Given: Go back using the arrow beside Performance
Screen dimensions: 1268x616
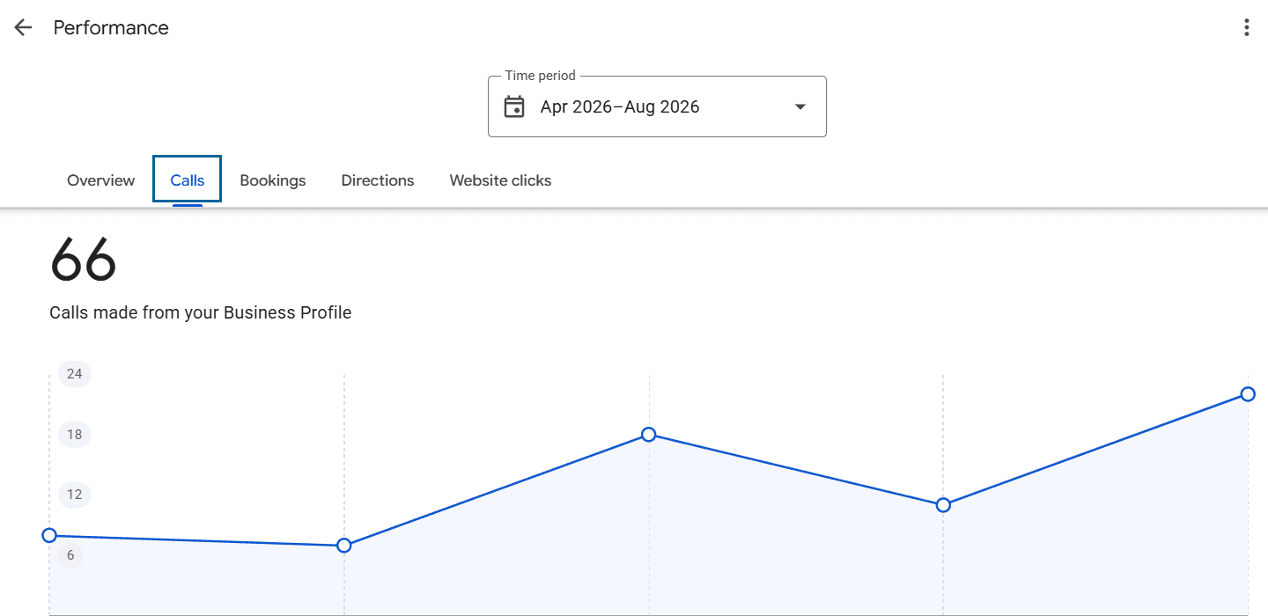Looking at the screenshot, I should (23, 27).
